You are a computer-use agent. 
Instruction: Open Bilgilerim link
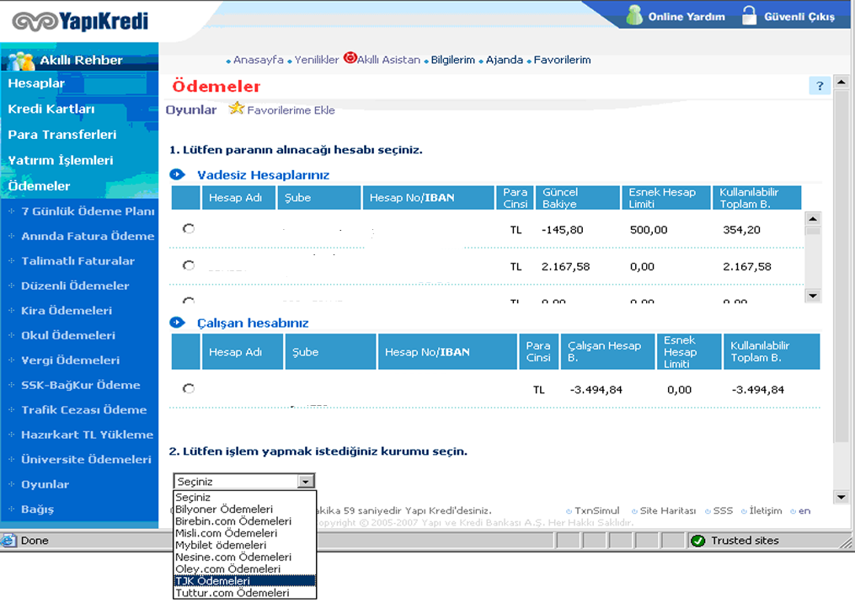coord(453,60)
